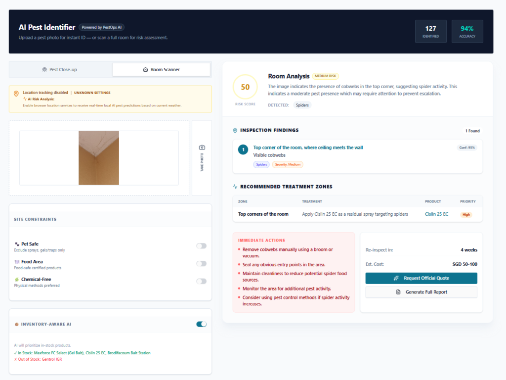
Task: Enable the Pet Safe toggle
Action: 201,246
